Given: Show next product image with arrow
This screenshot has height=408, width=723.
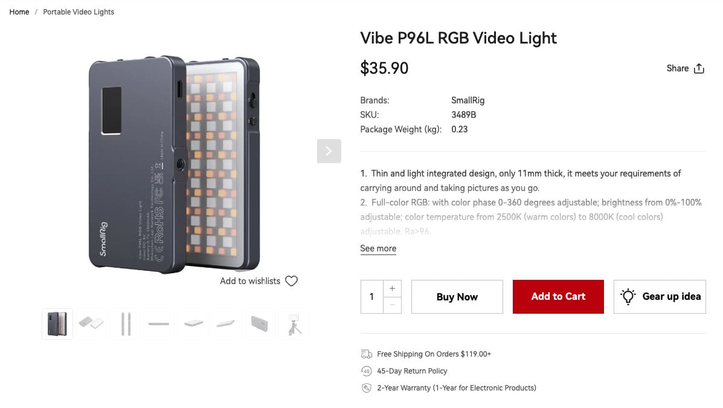Looking at the screenshot, I should [x=329, y=151].
